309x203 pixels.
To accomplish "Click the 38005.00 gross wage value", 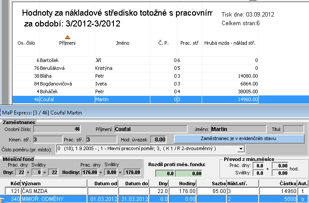I will click(x=248, y=92).
